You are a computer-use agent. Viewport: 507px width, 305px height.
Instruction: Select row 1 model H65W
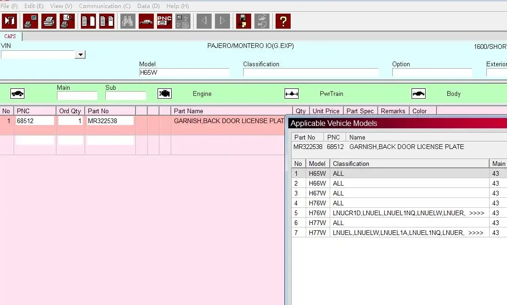(399, 173)
